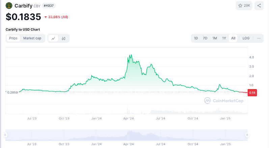Click the Jul '24 label on the main chart axis
The image size is (270, 148).
click(161, 118)
